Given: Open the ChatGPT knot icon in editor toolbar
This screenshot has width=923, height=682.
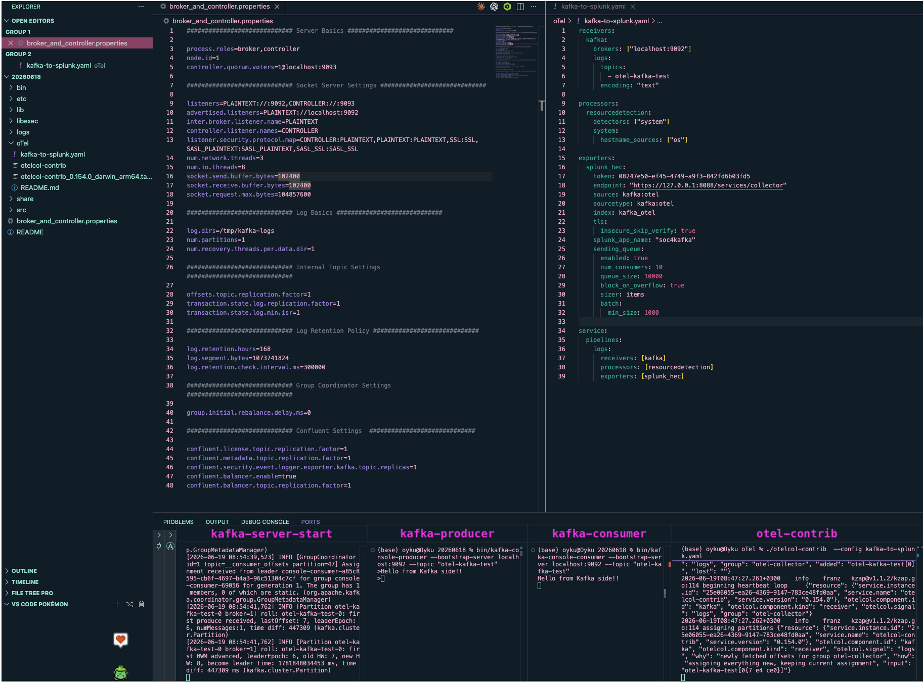Looking at the screenshot, I should pos(494,7).
